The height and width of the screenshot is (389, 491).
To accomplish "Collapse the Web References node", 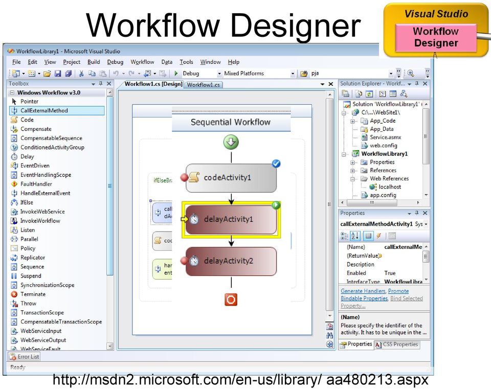I will pyautogui.click(x=352, y=179).
